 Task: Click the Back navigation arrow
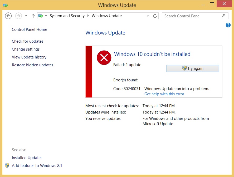pyautogui.click(x=8, y=16)
